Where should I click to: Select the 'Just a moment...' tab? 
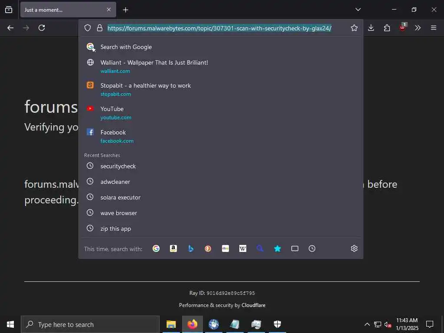(68, 10)
